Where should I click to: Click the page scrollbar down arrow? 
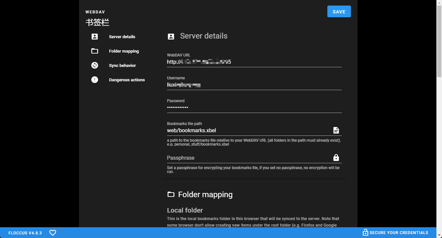click(x=439, y=235)
